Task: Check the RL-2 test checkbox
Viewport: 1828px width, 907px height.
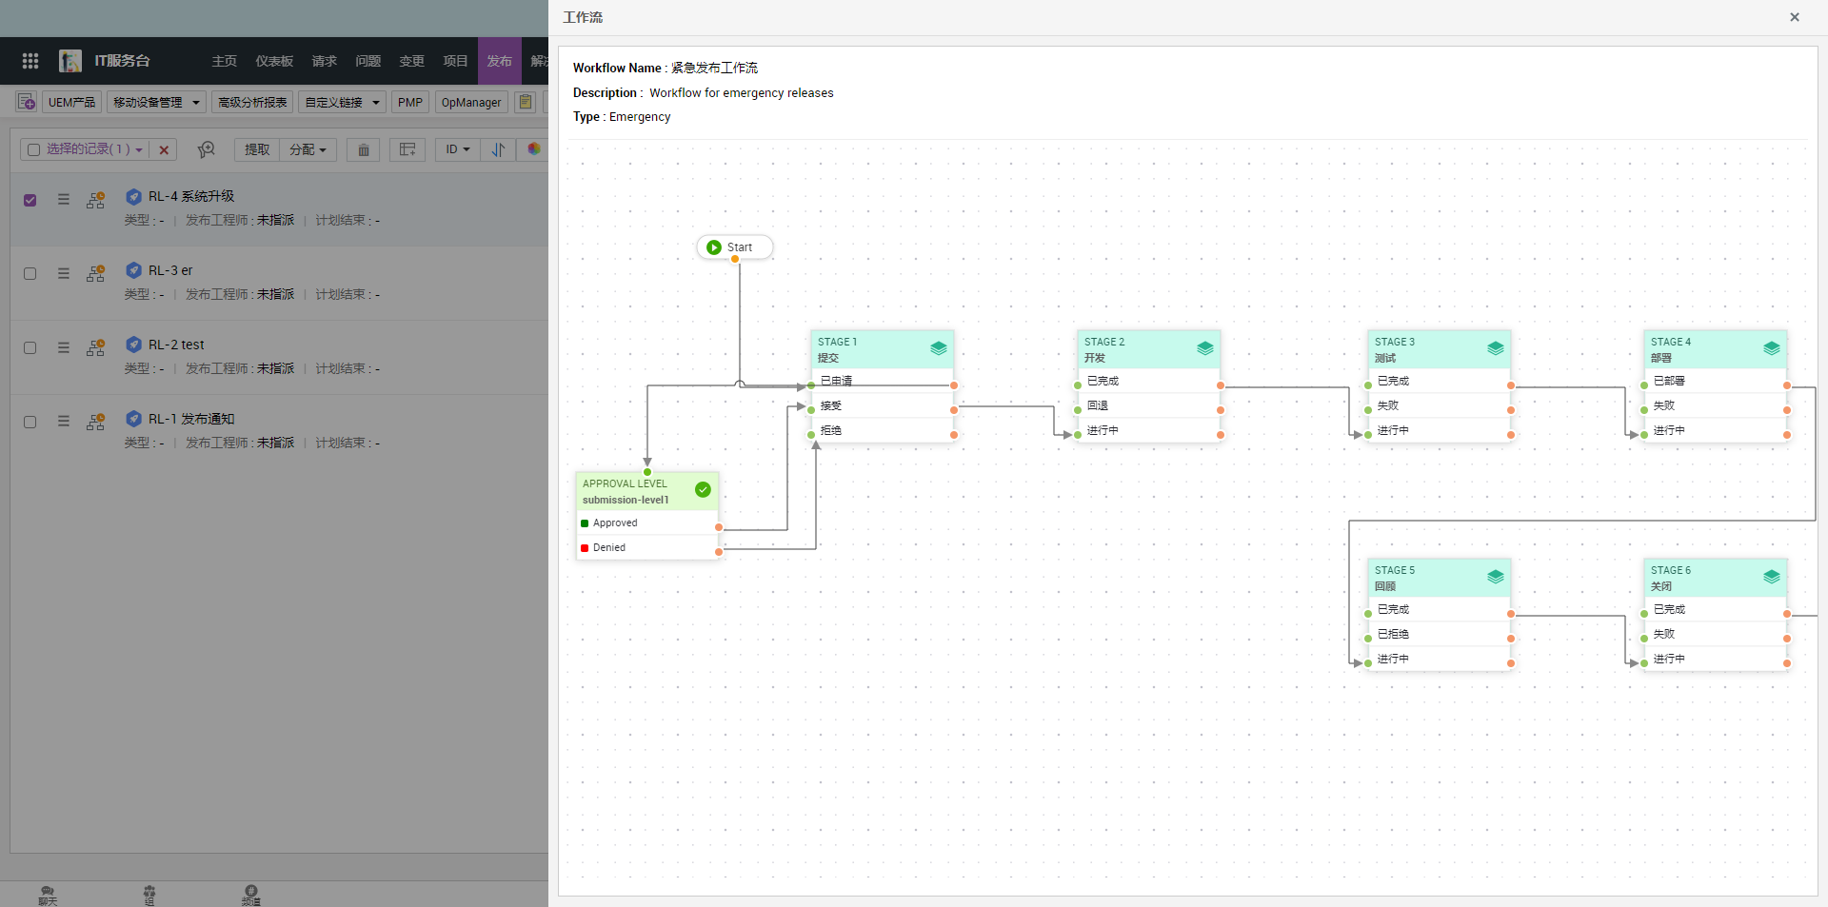Action: (x=30, y=348)
